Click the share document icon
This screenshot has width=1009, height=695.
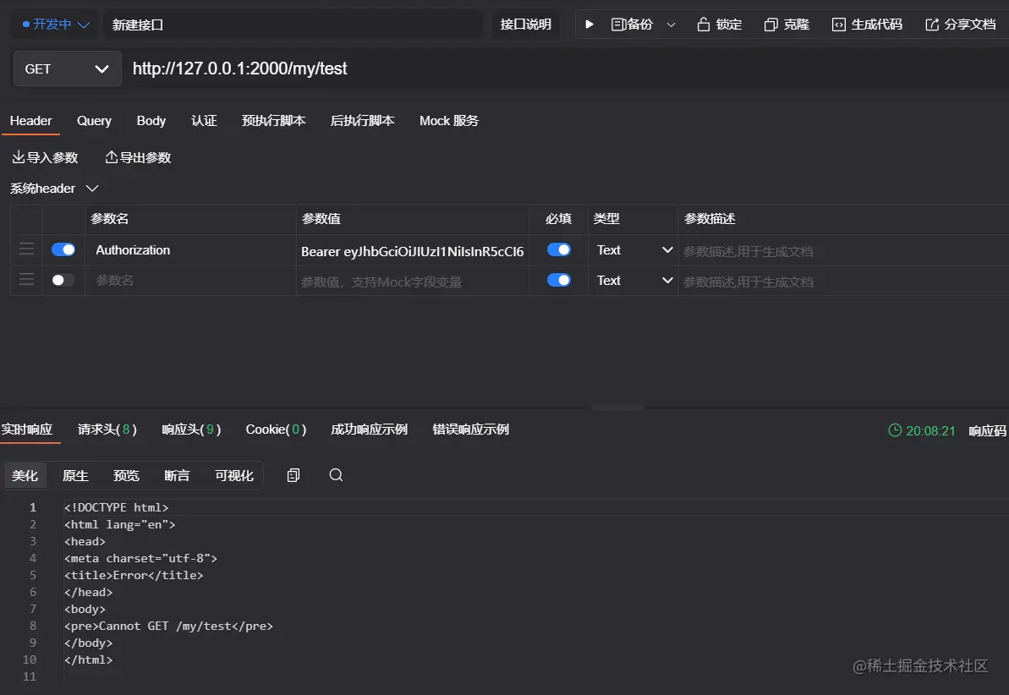(x=932, y=25)
